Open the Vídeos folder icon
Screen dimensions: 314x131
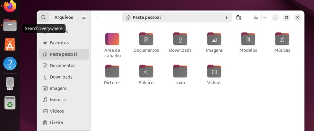pos(214,71)
